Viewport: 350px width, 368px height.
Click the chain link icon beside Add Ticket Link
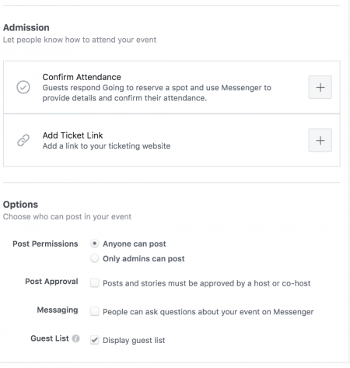[x=23, y=140]
